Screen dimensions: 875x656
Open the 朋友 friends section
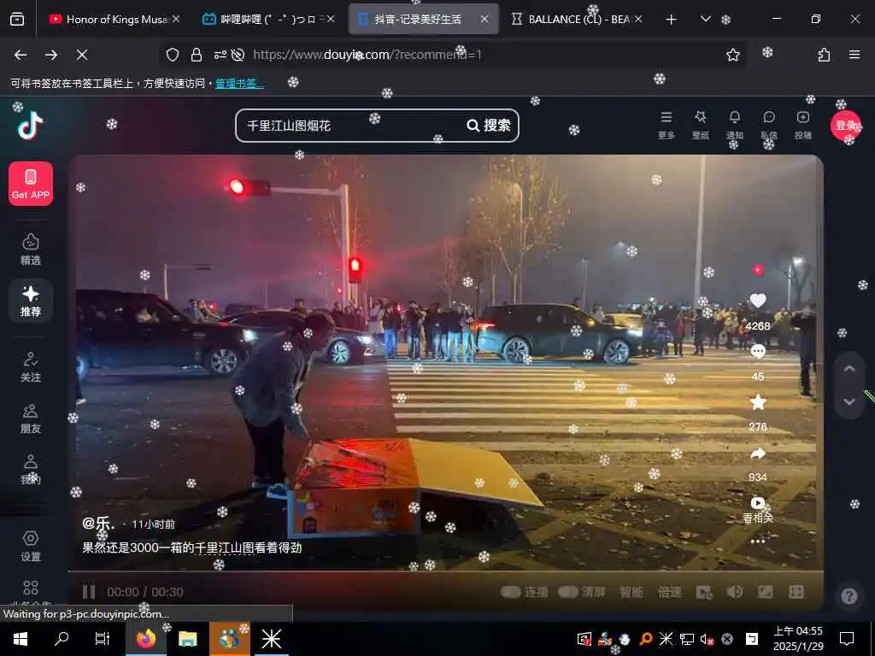(31, 419)
